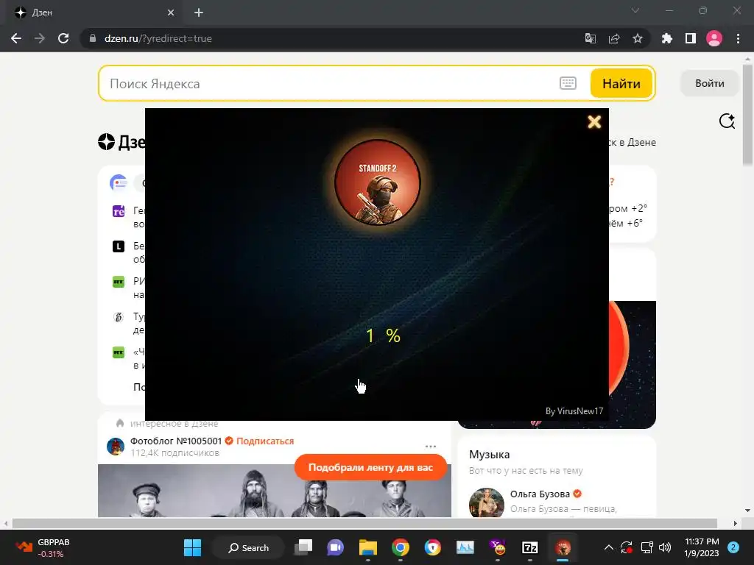This screenshot has width=754, height=565.
Task: Bookmark this page with the star
Action: [x=637, y=38]
